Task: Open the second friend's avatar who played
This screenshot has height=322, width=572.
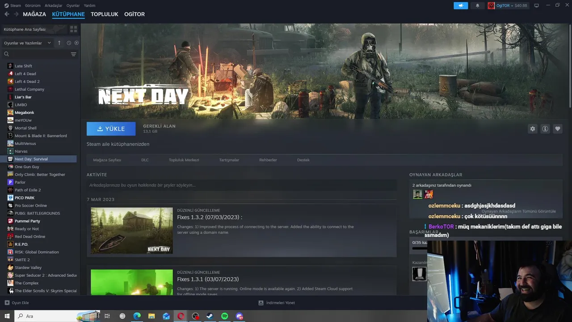Action: [x=429, y=194]
